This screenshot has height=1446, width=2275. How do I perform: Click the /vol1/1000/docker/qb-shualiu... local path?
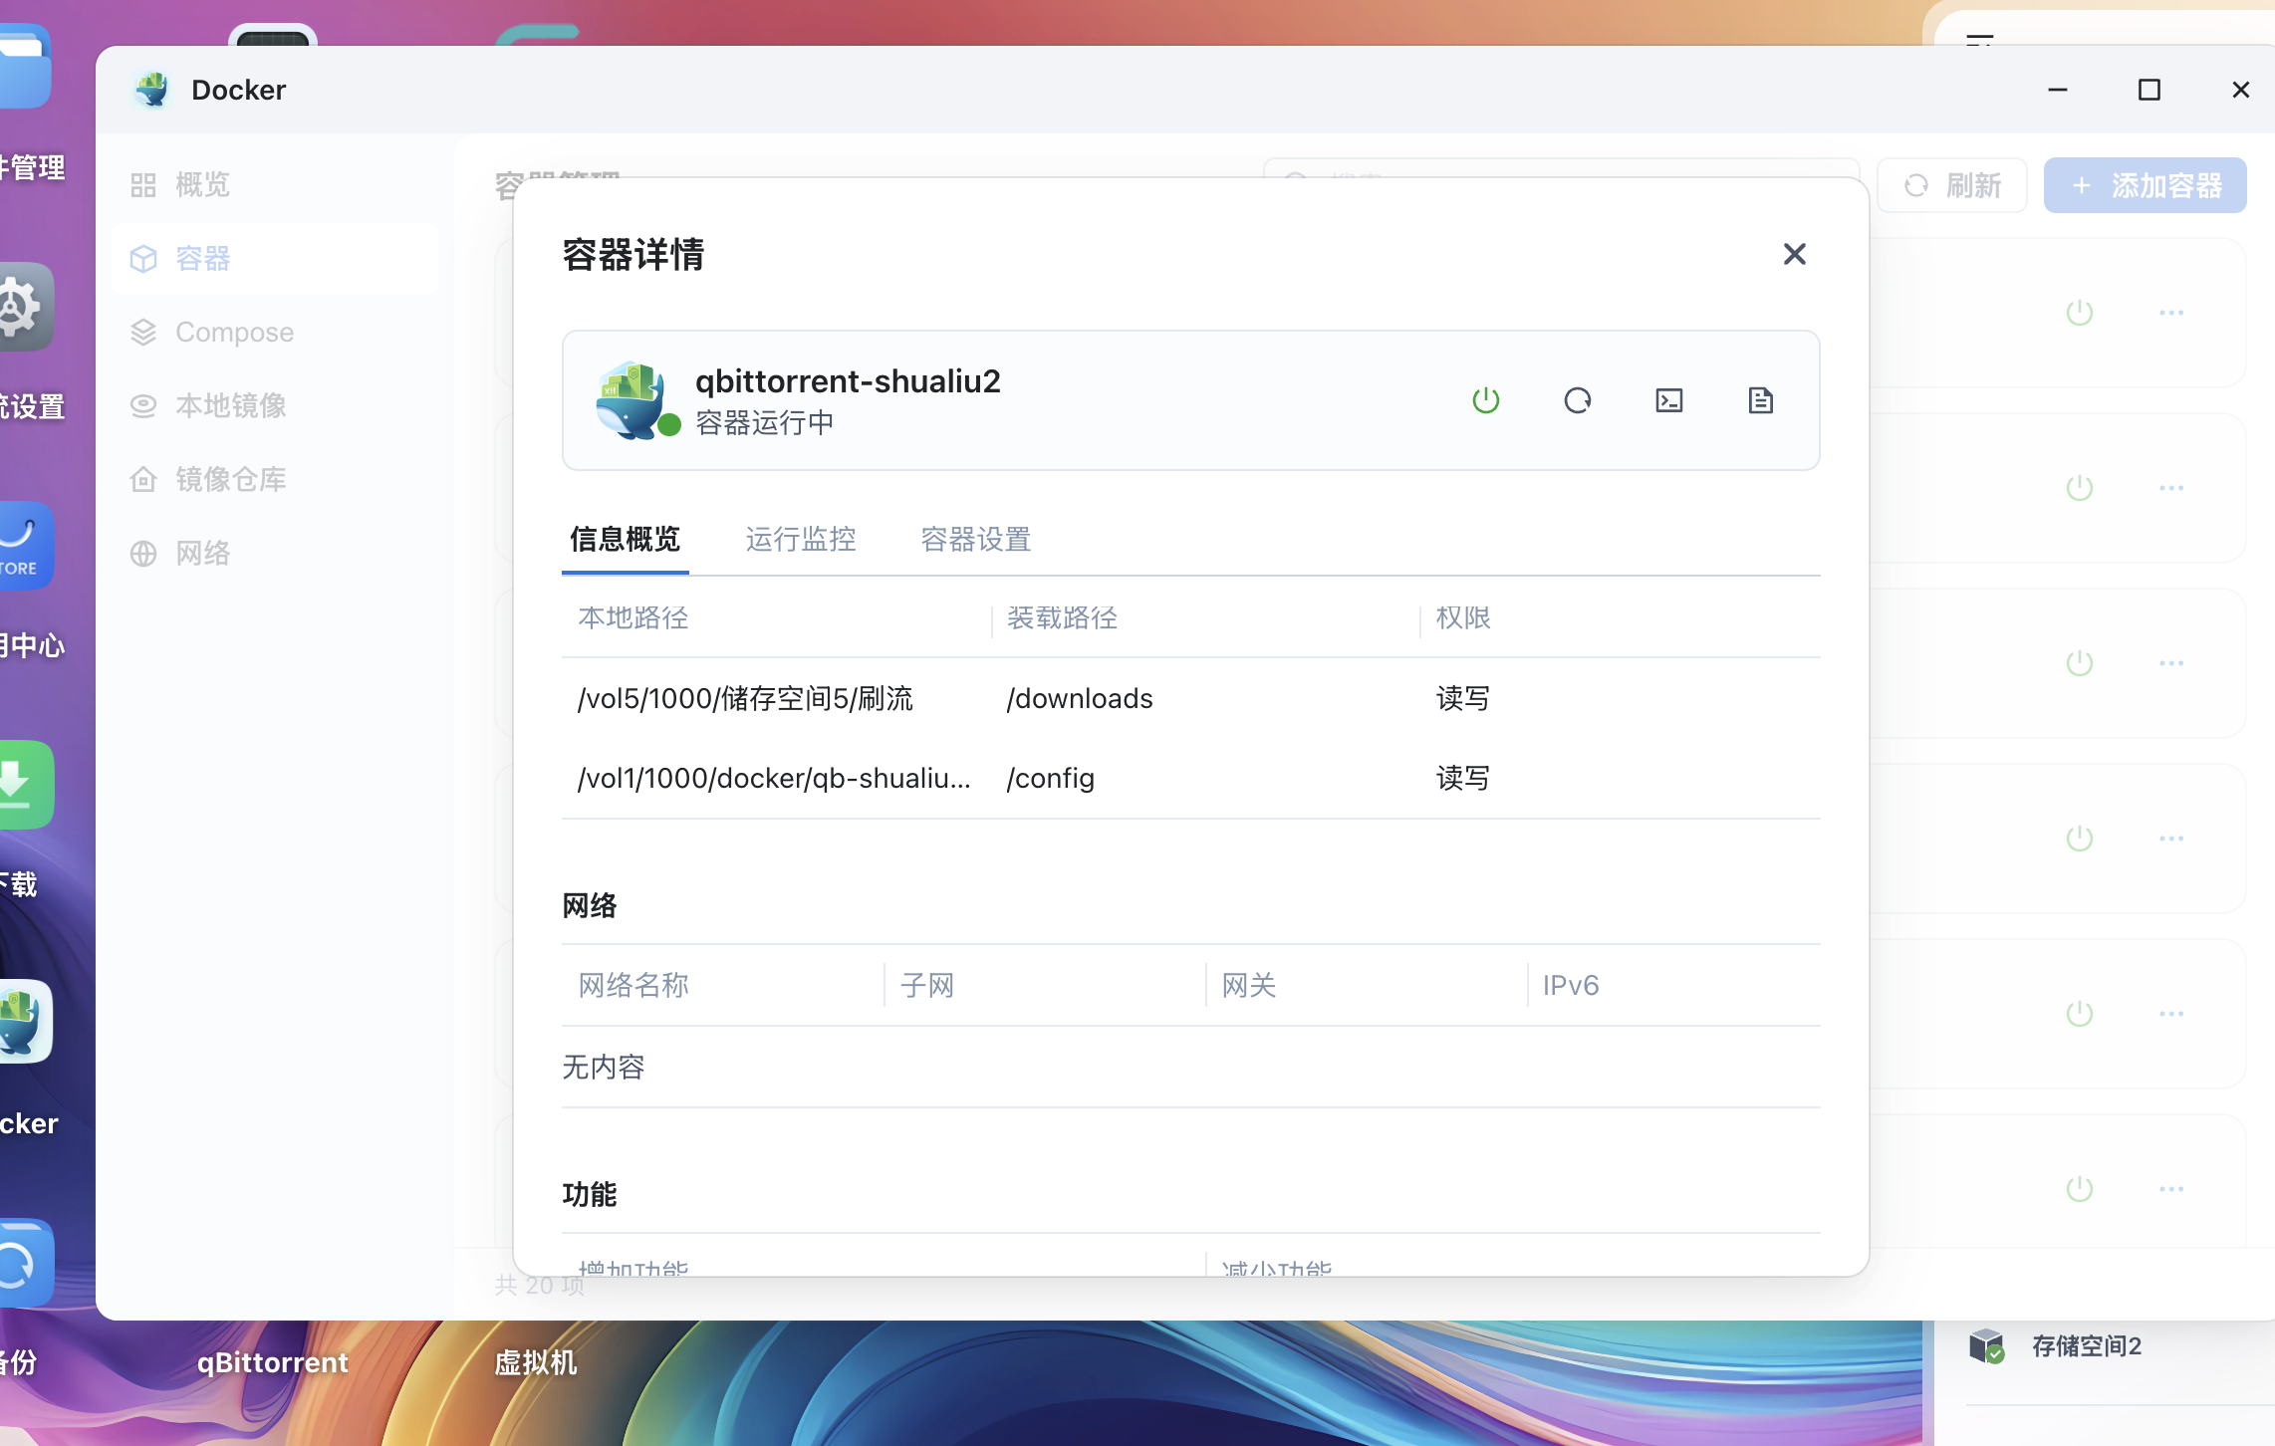coord(774,779)
